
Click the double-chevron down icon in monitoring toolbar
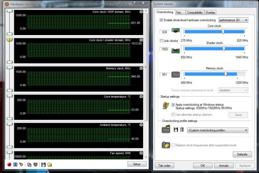[x=35, y=164]
